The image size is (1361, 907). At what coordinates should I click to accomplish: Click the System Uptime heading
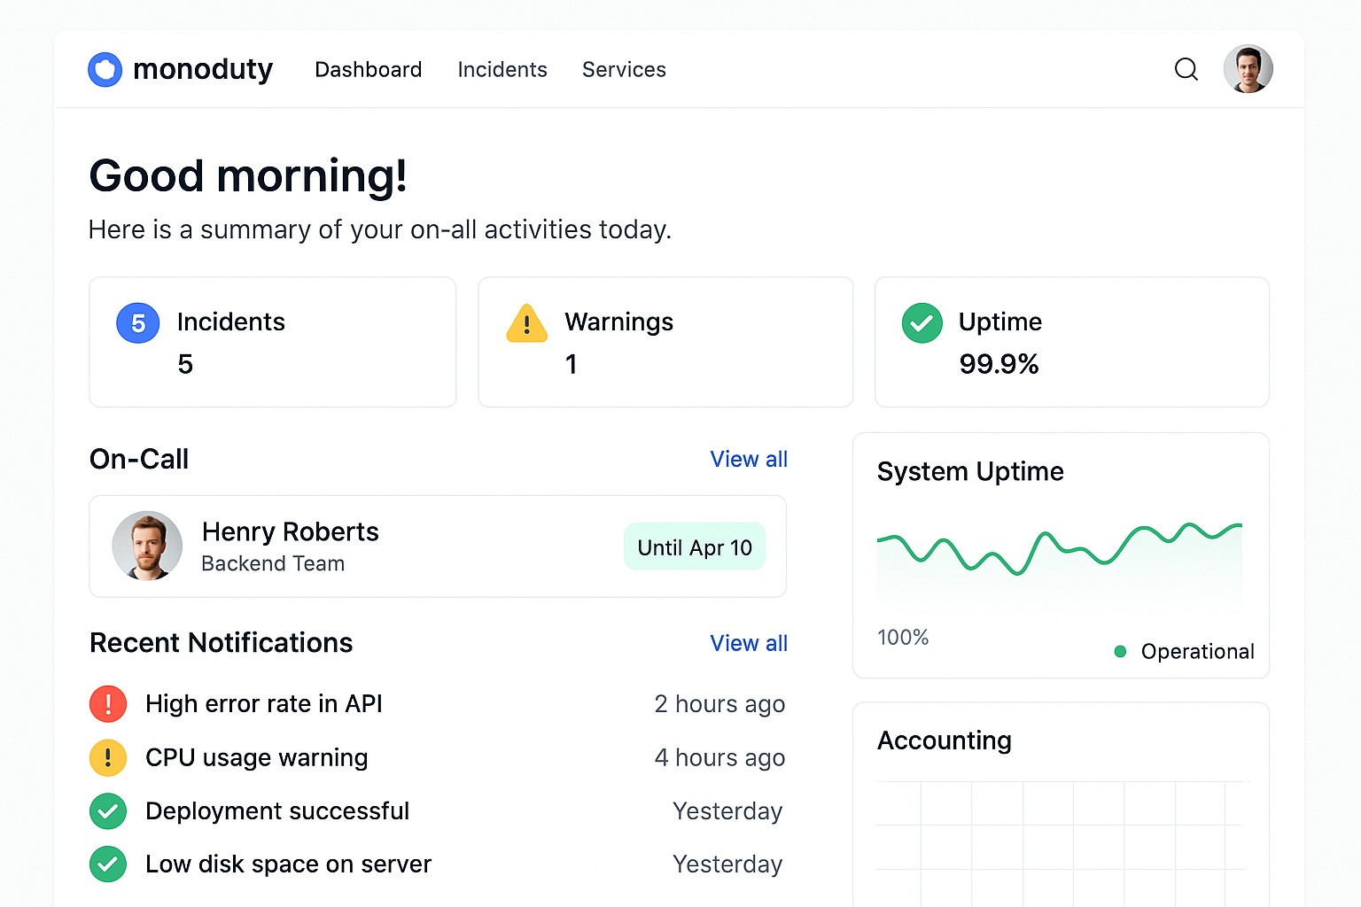[970, 472]
